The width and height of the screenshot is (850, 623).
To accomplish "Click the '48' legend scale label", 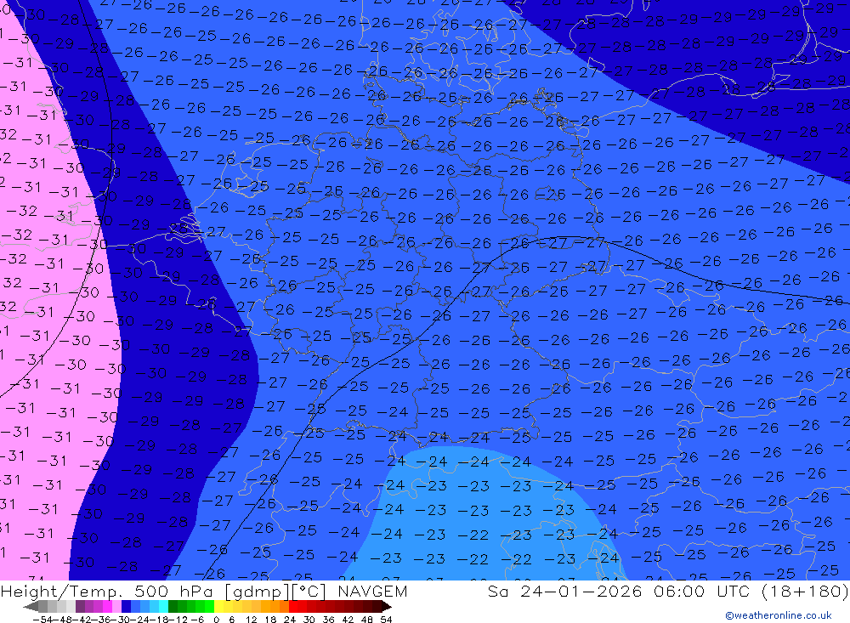I will (x=367, y=620).
